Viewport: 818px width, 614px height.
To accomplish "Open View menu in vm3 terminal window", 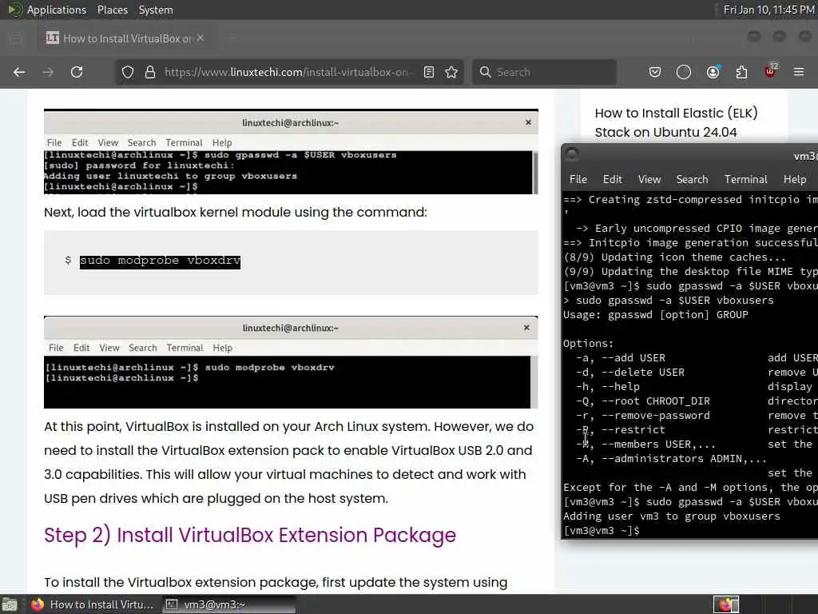I will (x=649, y=179).
